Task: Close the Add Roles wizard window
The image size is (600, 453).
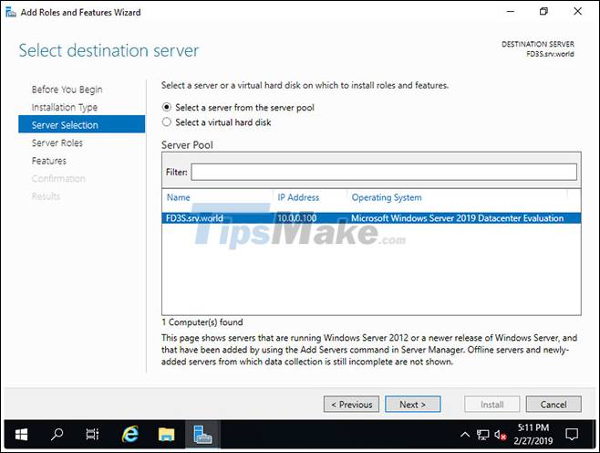Action: [578, 12]
